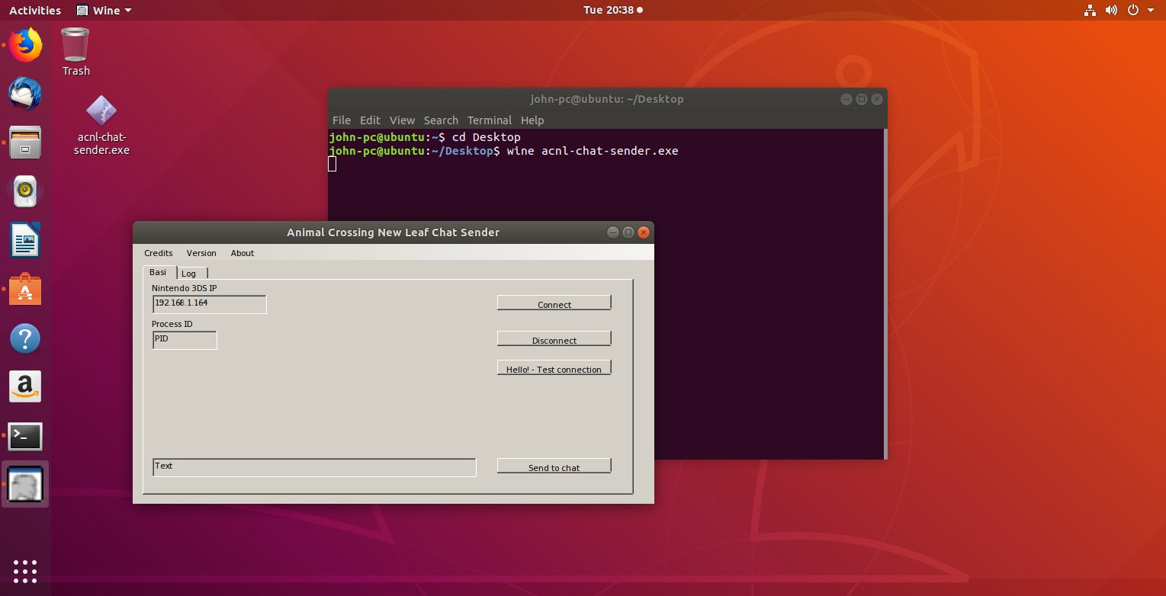Open Ubuntu Software in the dock
Screen dimensions: 1166x596
[25, 290]
